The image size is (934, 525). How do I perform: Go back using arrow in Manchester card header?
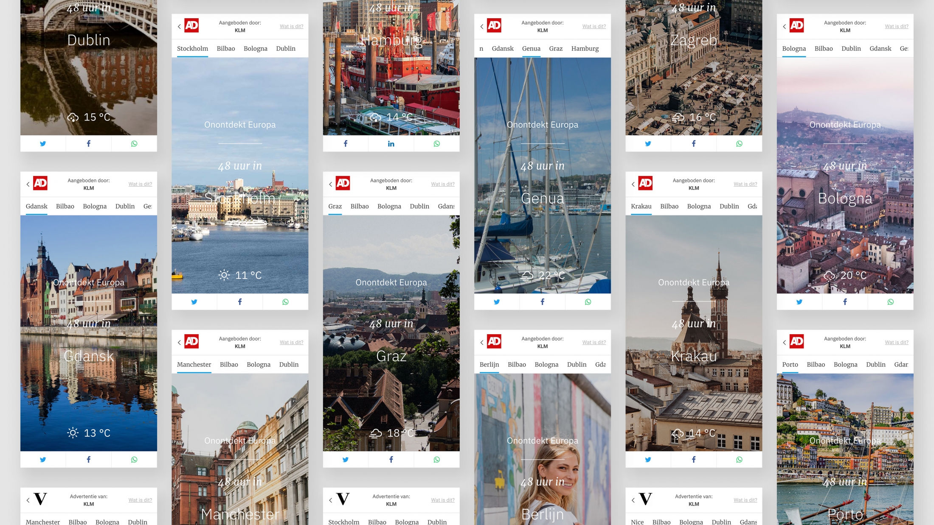point(179,342)
